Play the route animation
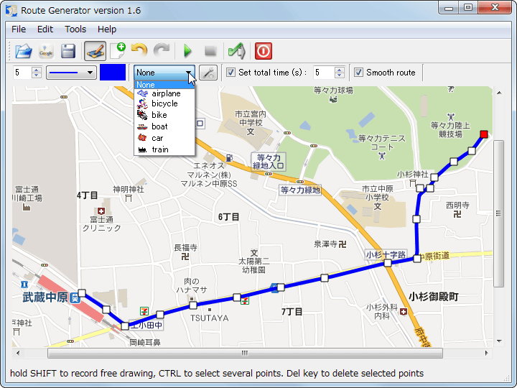This screenshot has height=388, width=517. (187, 51)
